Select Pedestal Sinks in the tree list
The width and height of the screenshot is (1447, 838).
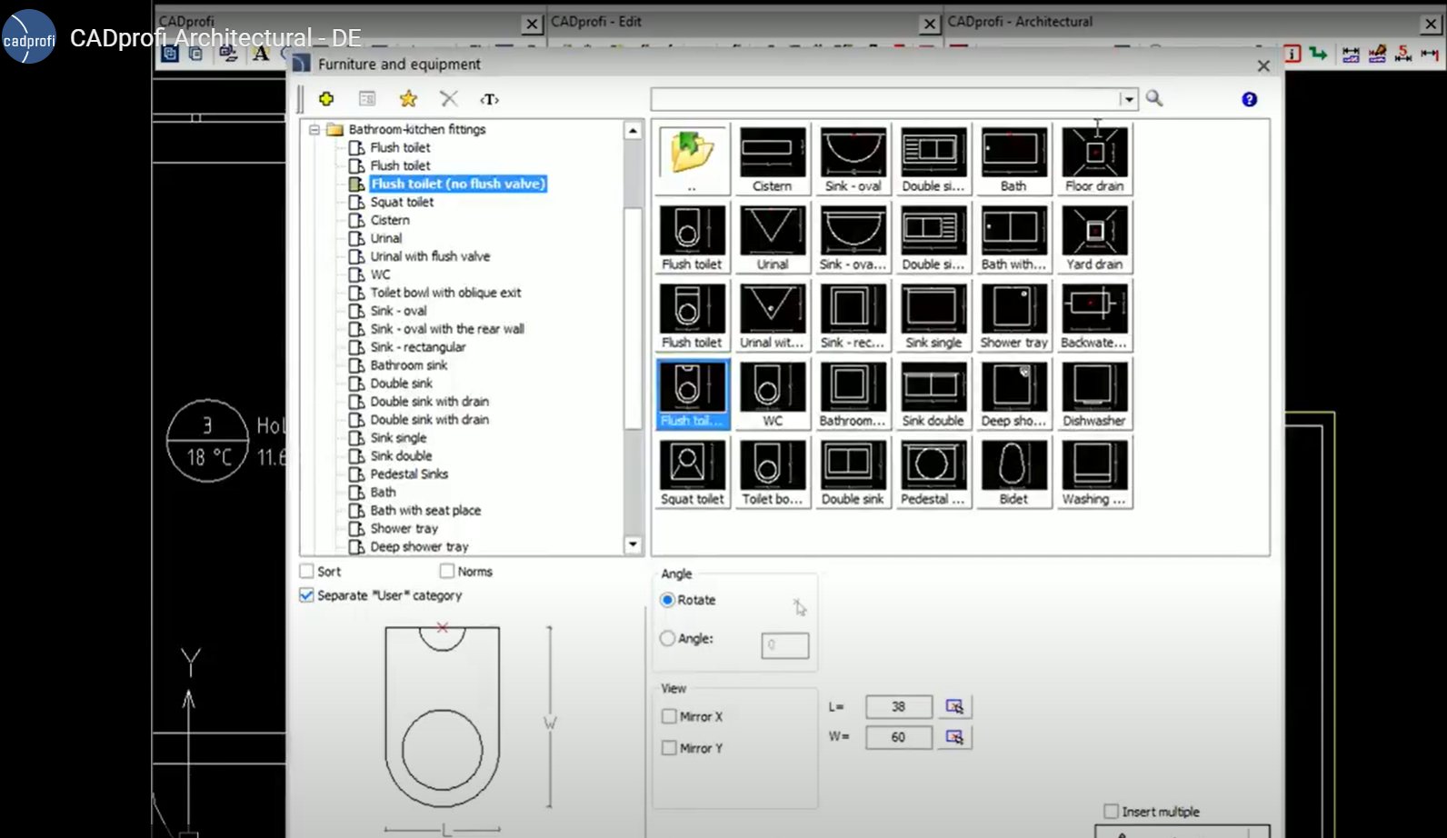point(409,474)
